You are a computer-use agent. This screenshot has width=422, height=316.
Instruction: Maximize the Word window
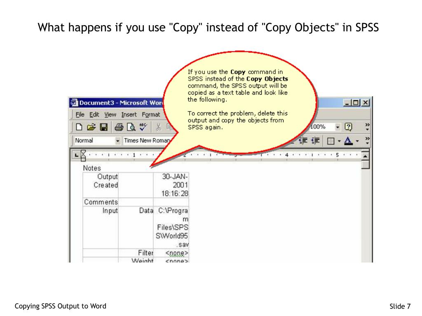pyautogui.click(x=356, y=102)
